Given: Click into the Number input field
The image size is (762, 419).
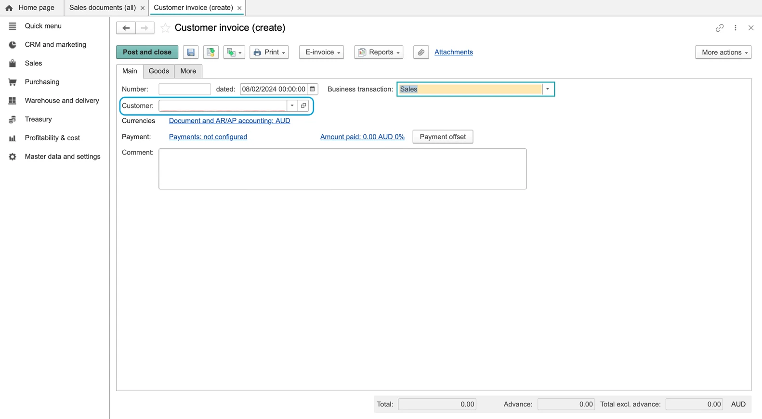Looking at the screenshot, I should click(184, 89).
